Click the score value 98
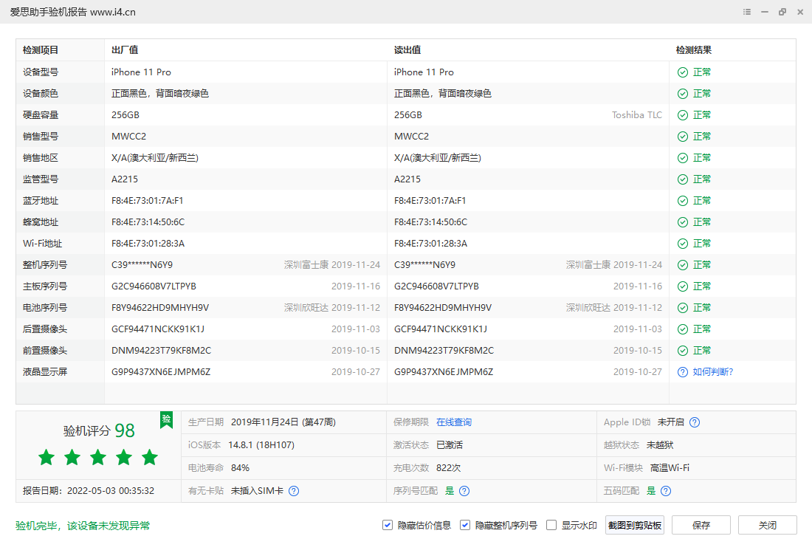The height and width of the screenshot is (553, 812). (x=124, y=430)
